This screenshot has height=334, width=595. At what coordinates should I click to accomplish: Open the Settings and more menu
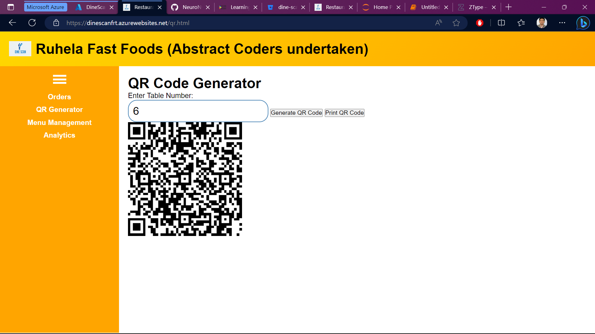pyautogui.click(x=562, y=23)
